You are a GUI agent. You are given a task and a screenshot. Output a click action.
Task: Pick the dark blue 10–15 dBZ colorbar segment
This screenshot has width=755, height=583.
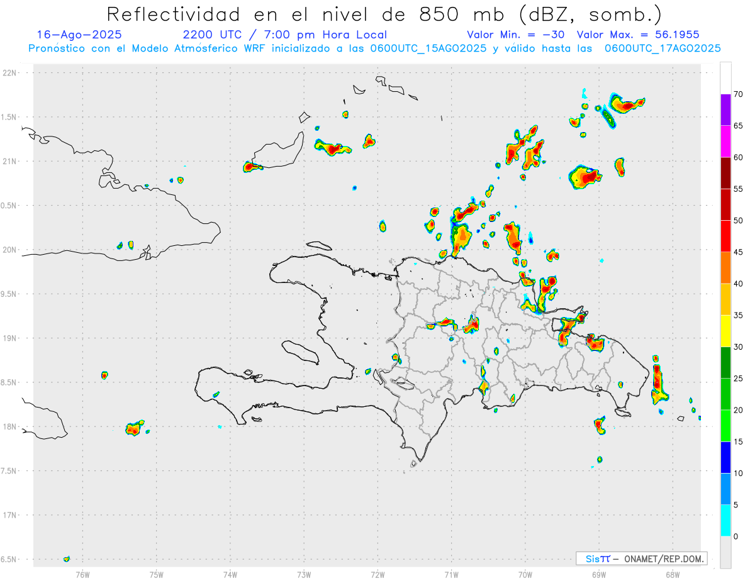coord(725,457)
